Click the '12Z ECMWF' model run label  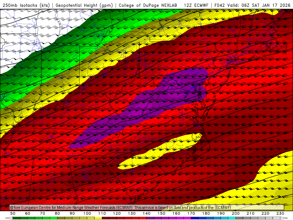[196, 5]
